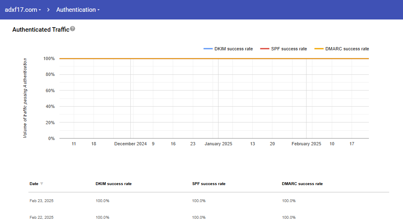
Task: Expand the Authentication section dropdown
Action: tap(78, 10)
